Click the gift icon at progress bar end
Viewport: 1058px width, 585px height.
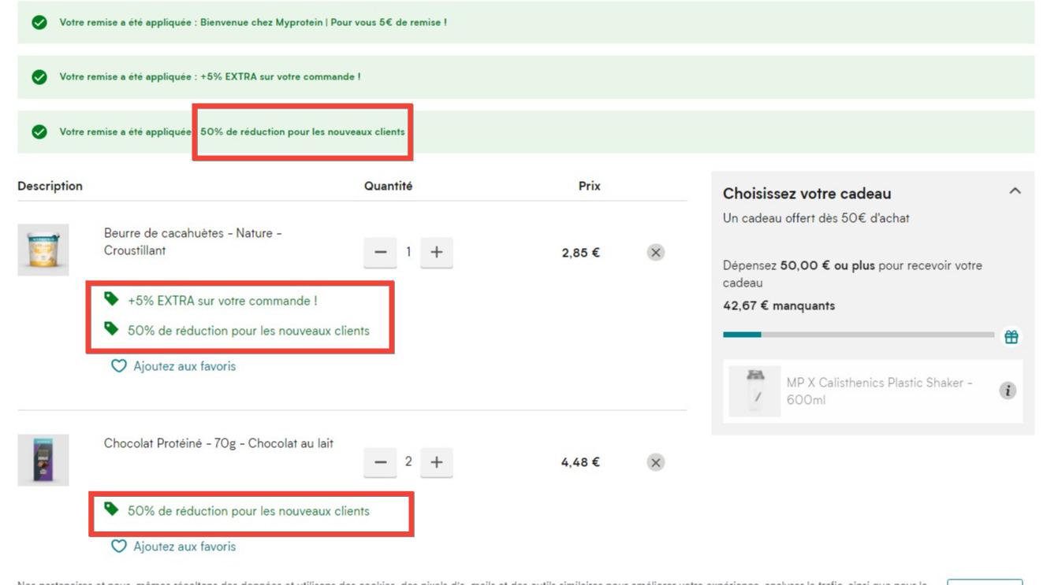pos(1011,337)
